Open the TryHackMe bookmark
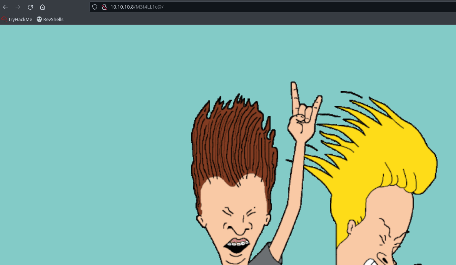Viewport: 456px width, 265px height. tap(17, 19)
